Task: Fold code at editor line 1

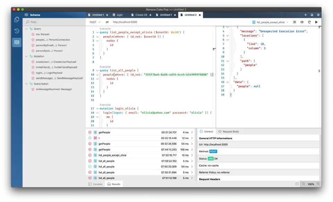Action: [97, 33]
